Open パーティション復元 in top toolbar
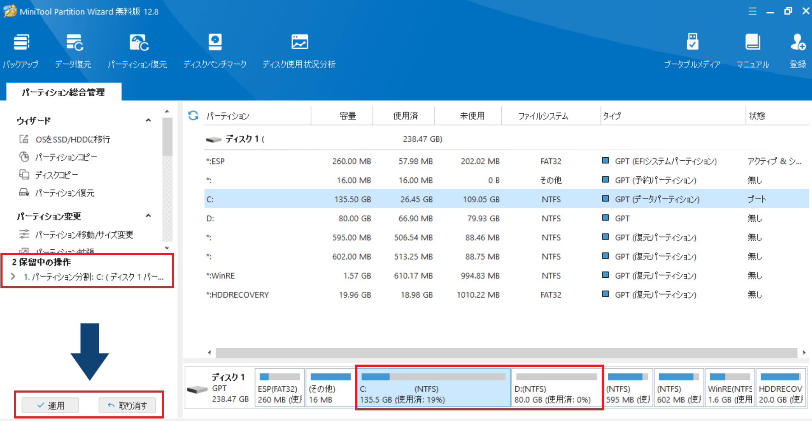812x421 pixels. pos(138,51)
